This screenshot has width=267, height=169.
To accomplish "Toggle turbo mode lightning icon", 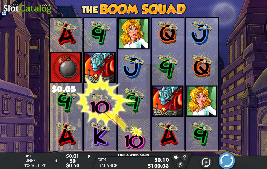I will [x=180, y=164].
